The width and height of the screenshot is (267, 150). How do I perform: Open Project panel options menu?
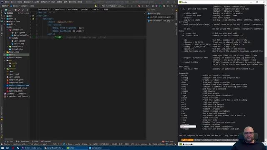[27, 10]
